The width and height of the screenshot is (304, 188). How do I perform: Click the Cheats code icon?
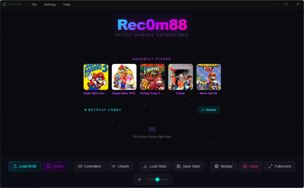114,166
